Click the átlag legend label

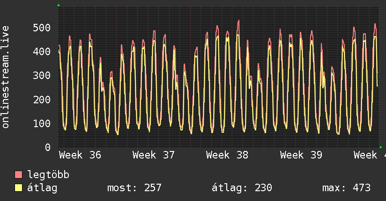42,188
